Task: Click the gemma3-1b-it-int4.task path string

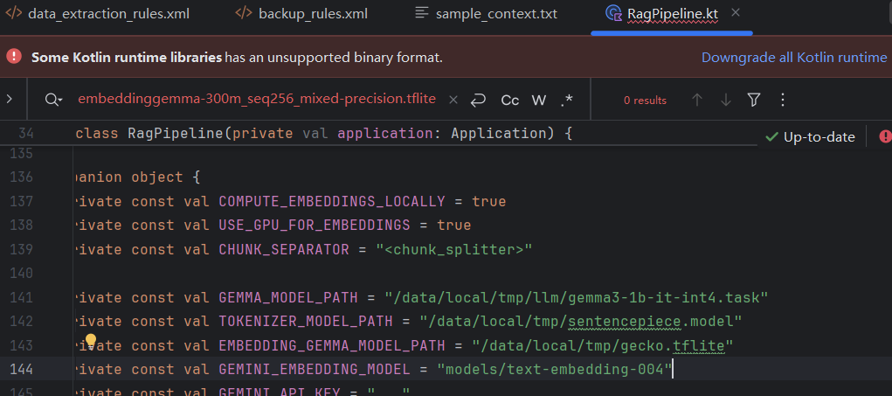Action: (x=577, y=297)
